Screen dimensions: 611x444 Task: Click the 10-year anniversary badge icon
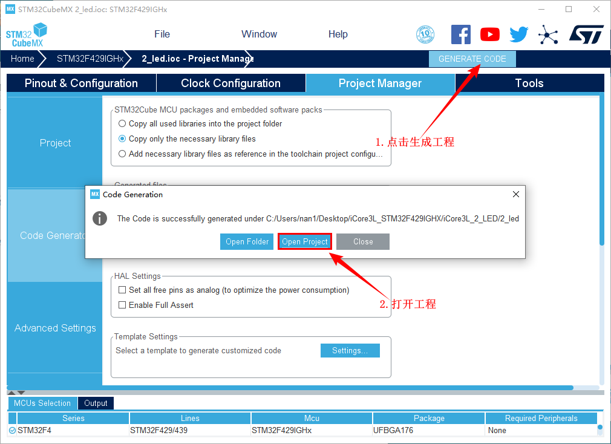pyautogui.click(x=425, y=34)
